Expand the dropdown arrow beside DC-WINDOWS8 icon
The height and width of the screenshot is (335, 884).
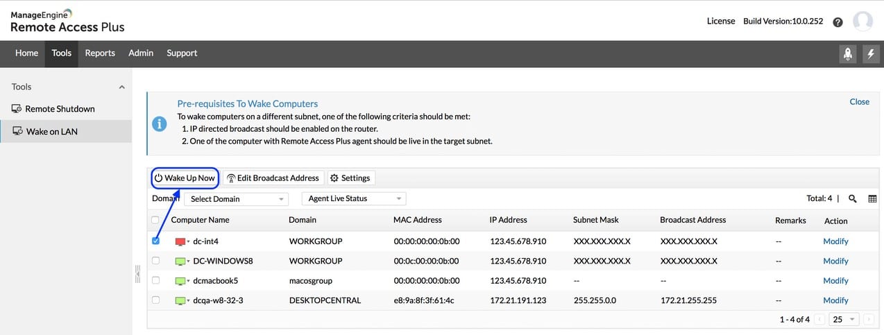click(x=189, y=262)
